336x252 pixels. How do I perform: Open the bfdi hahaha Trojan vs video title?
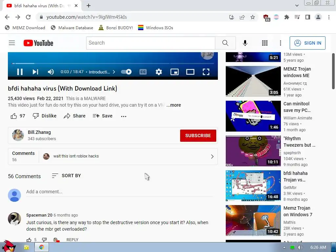point(295,177)
